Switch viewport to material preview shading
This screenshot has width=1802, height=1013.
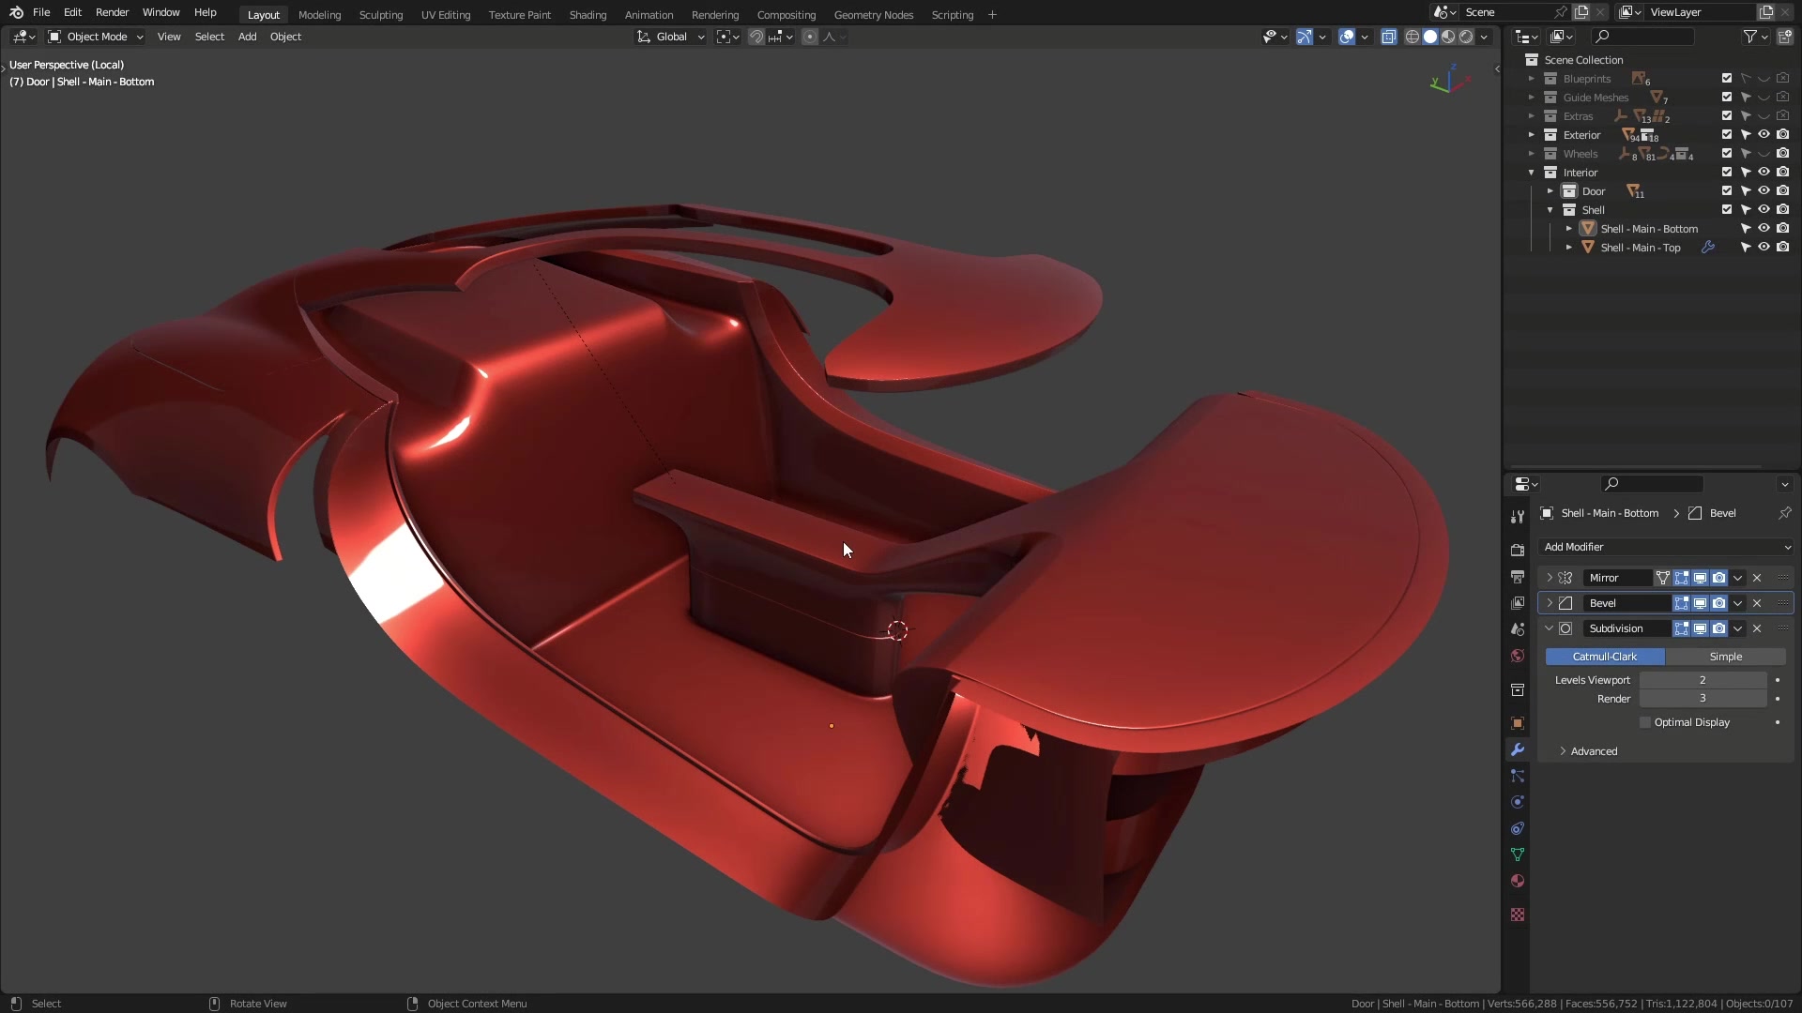(x=1448, y=37)
